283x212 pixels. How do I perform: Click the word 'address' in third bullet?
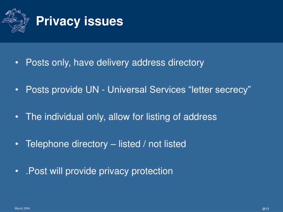point(200,117)
